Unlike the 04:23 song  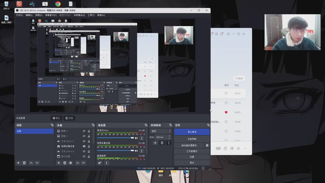tap(226, 112)
